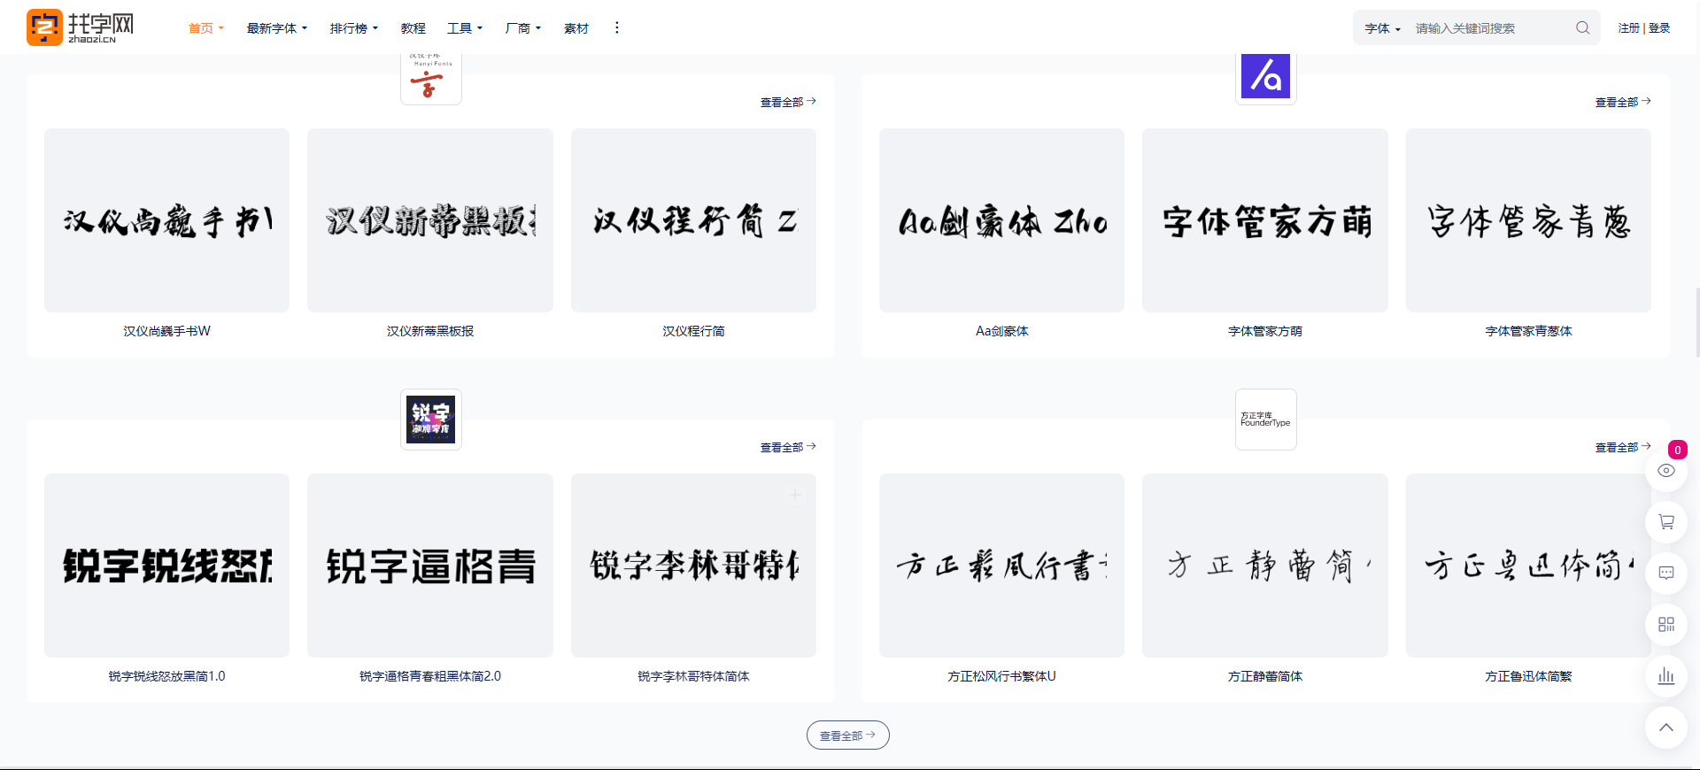
Task: Open the 汉仪尚巍手书W font preview
Action: 167,220
